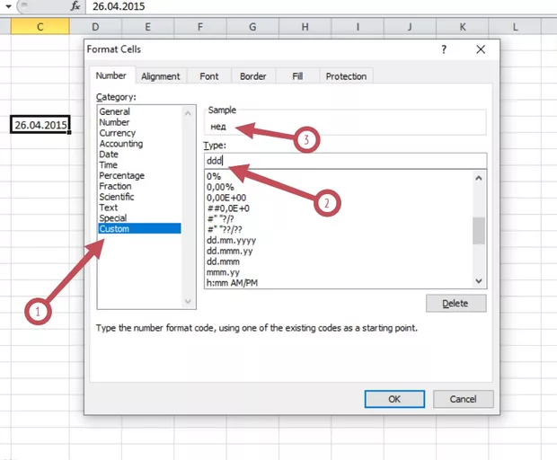Select column F header
557x460 pixels.
pos(200,27)
